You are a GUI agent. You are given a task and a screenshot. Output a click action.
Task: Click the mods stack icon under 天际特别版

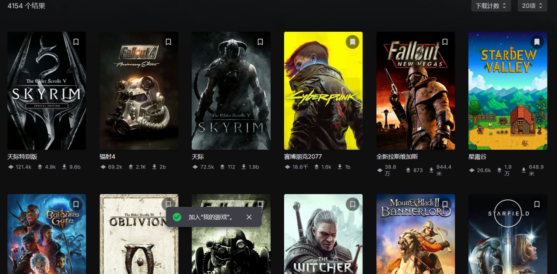40,167
